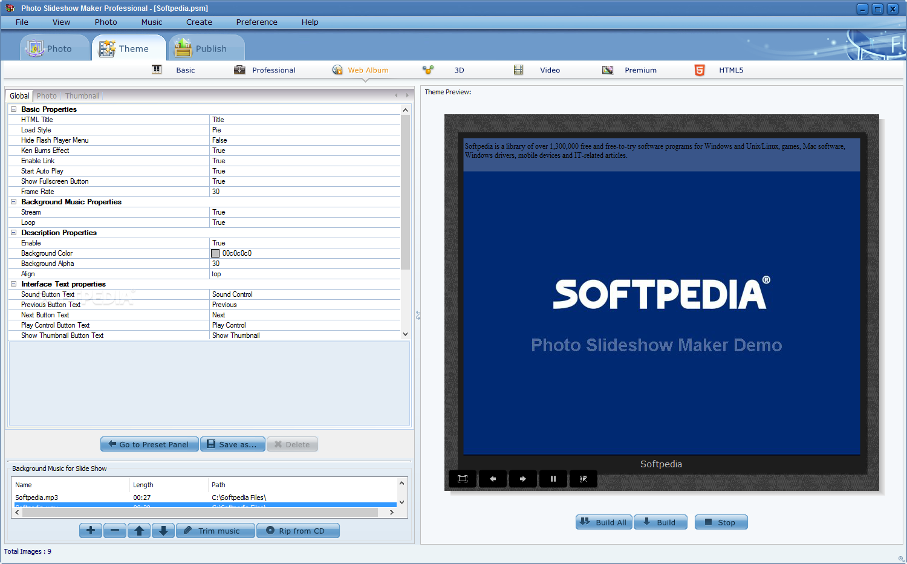Open the Photo menu
The image size is (907, 564).
(x=106, y=22)
